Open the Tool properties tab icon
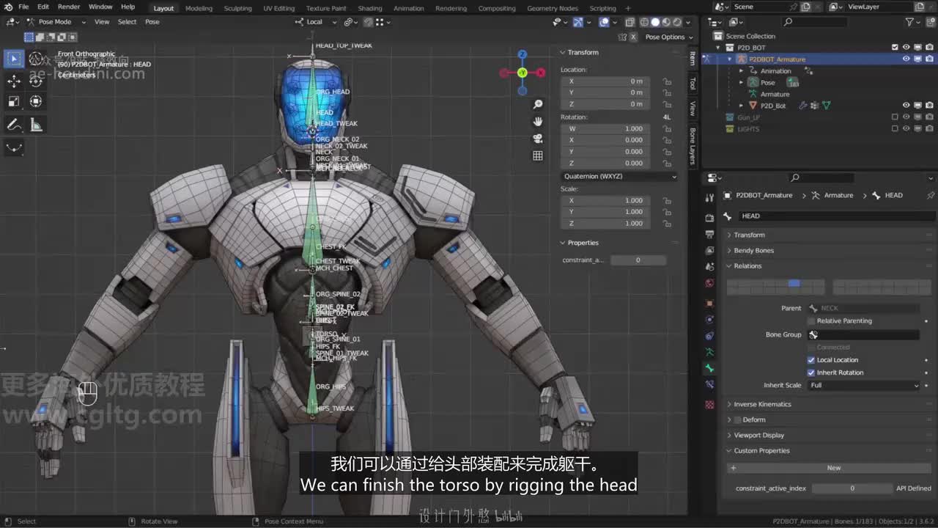 pyautogui.click(x=709, y=198)
